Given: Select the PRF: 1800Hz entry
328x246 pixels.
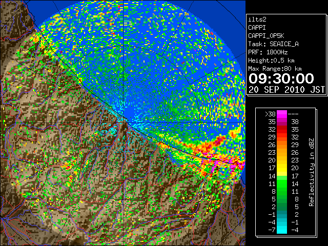Looking at the screenshot, I should pyautogui.click(x=268, y=52).
